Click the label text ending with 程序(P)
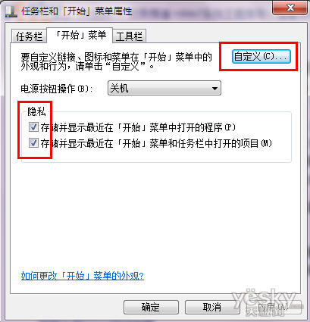 tap(138, 127)
